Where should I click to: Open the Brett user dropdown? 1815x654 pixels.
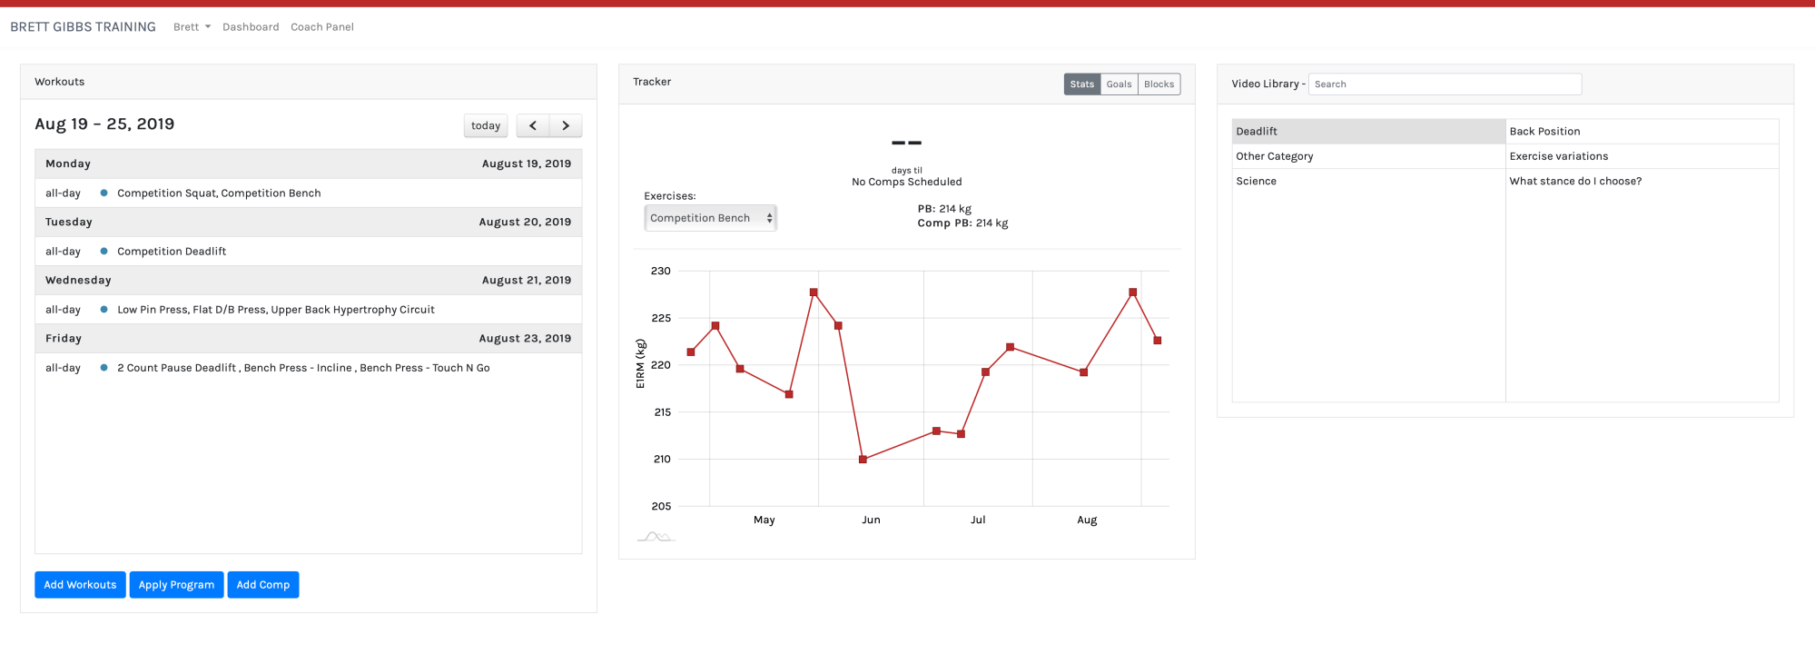[192, 27]
